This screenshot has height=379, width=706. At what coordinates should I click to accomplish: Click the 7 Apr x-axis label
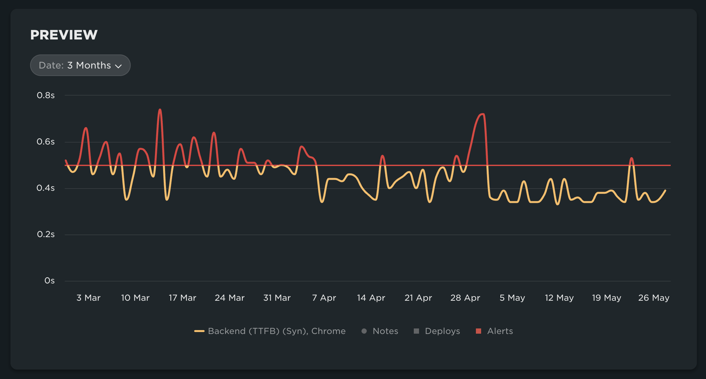point(324,298)
